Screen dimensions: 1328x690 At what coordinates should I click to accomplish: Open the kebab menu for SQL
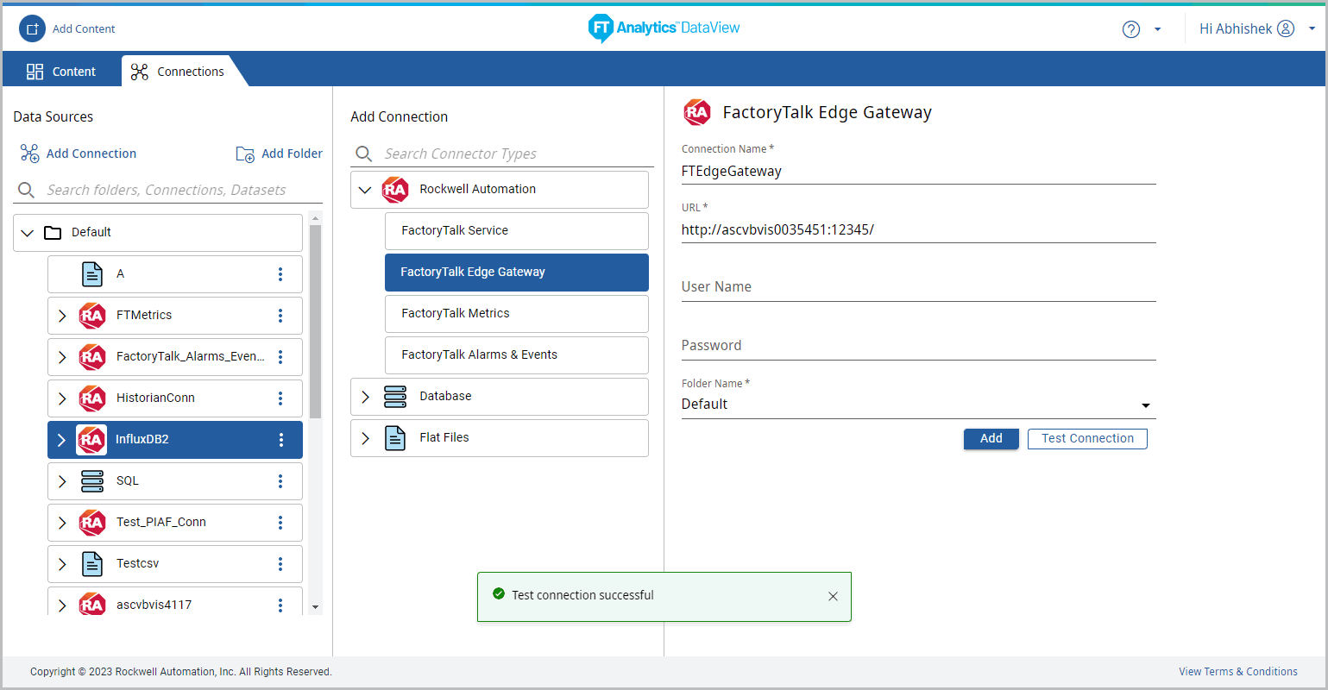point(280,481)
